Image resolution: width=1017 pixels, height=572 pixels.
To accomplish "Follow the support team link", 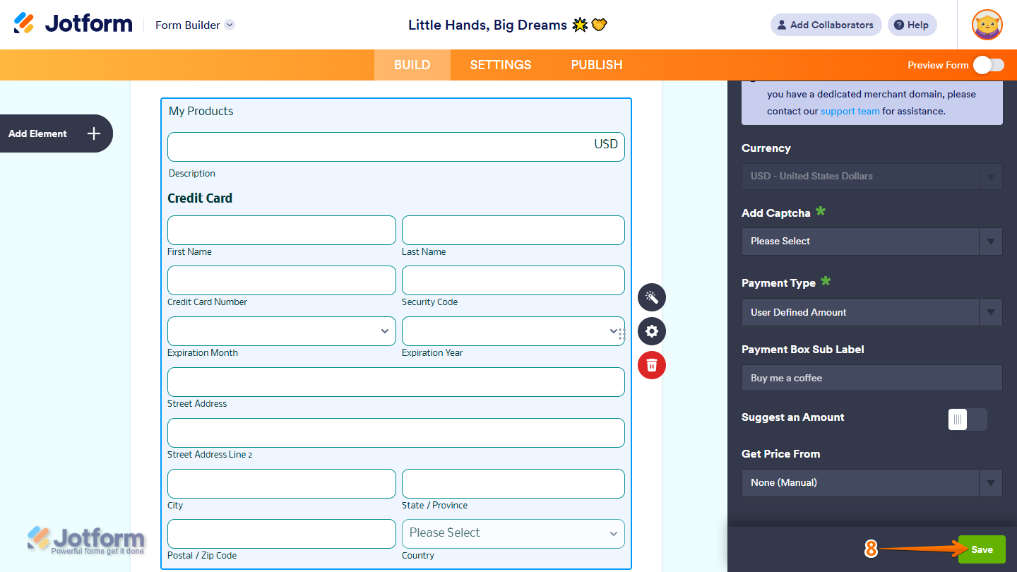I will pos(850,111).
